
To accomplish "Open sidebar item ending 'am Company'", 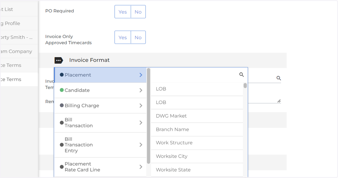I will click(19, 51).
